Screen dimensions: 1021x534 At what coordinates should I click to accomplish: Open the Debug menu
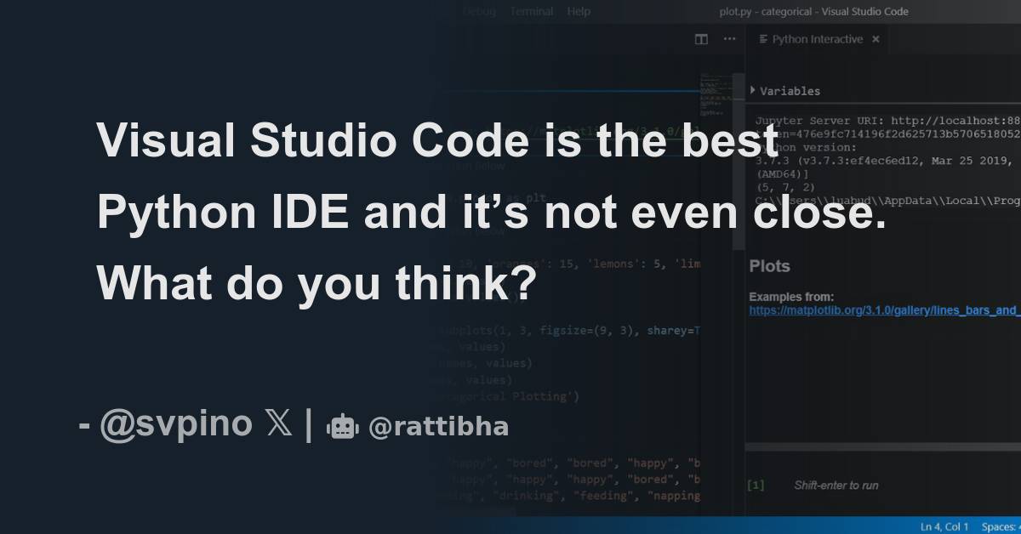click(479, 11)
